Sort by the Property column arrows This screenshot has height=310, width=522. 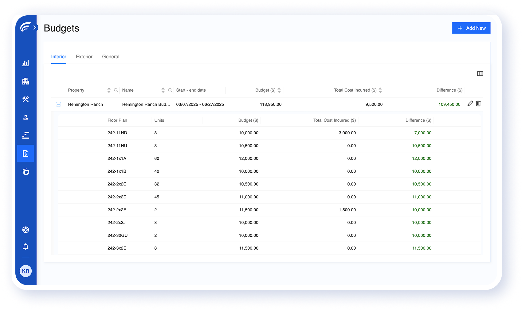pyautogui.click(x=109, y=90)
